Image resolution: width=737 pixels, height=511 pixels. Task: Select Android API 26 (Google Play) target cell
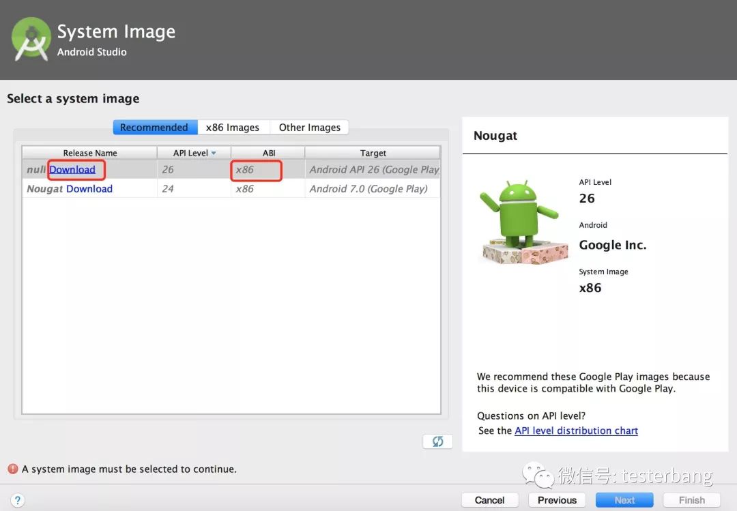(374, 170)
